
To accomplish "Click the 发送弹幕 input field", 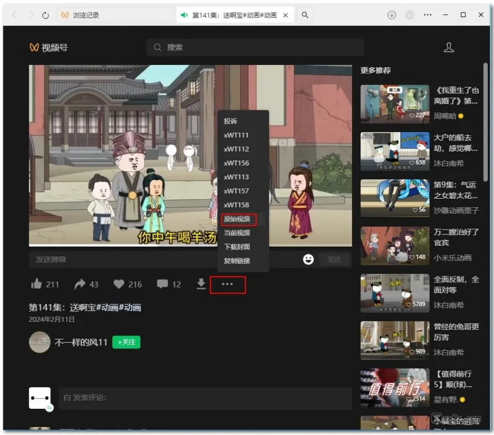I will click(x=164, y=260).
